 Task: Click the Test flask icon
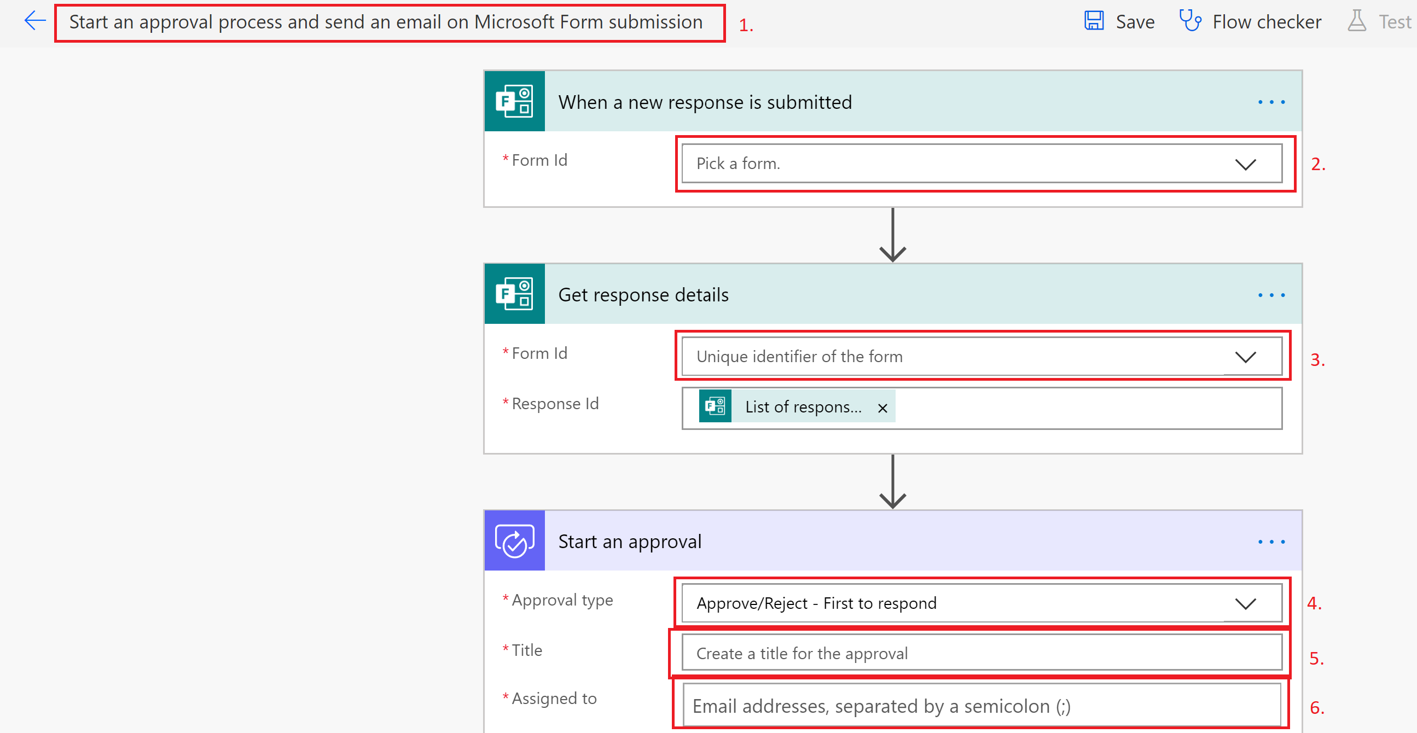(x=1356, y=21)
